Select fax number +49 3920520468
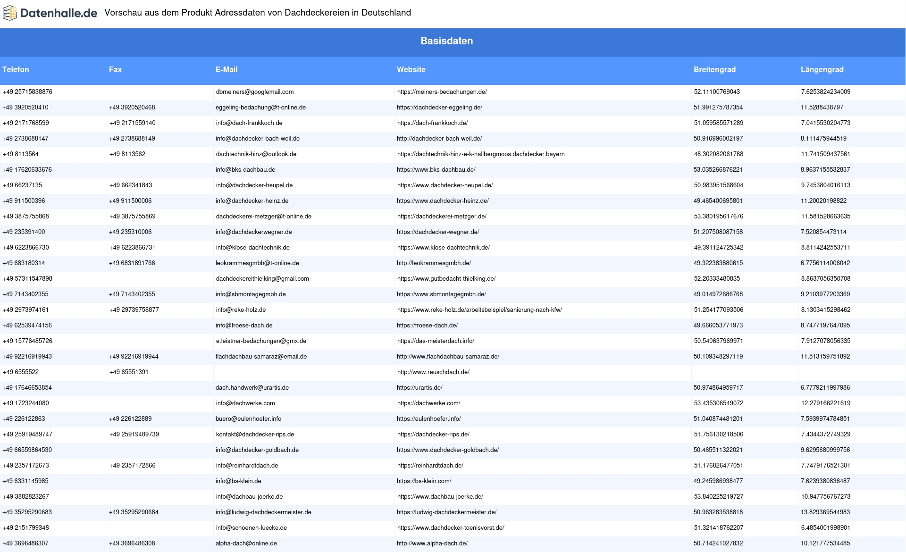 click(x=132, y=108)
